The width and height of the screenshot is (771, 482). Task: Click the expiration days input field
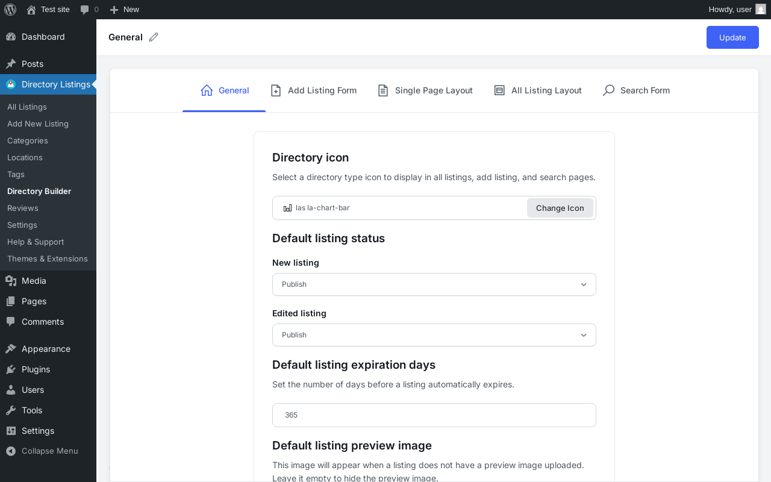434,415
